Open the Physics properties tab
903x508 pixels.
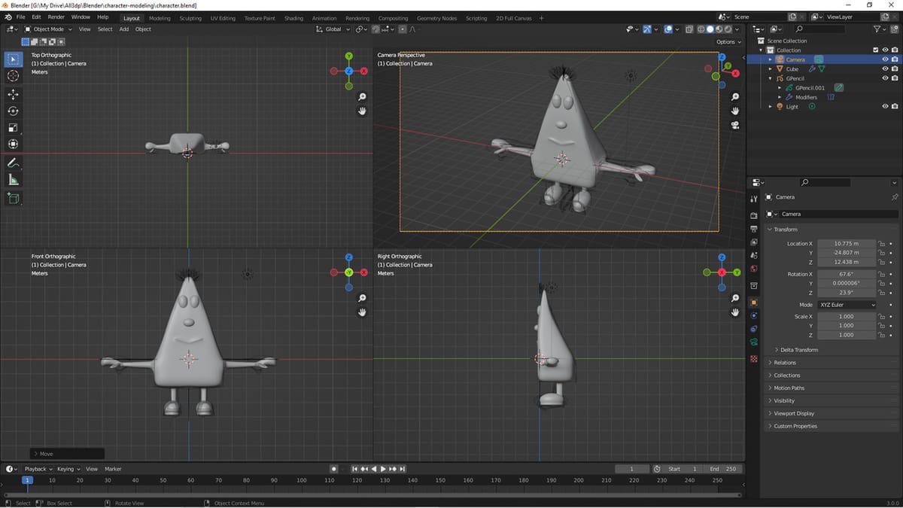(x=754, y=315)
